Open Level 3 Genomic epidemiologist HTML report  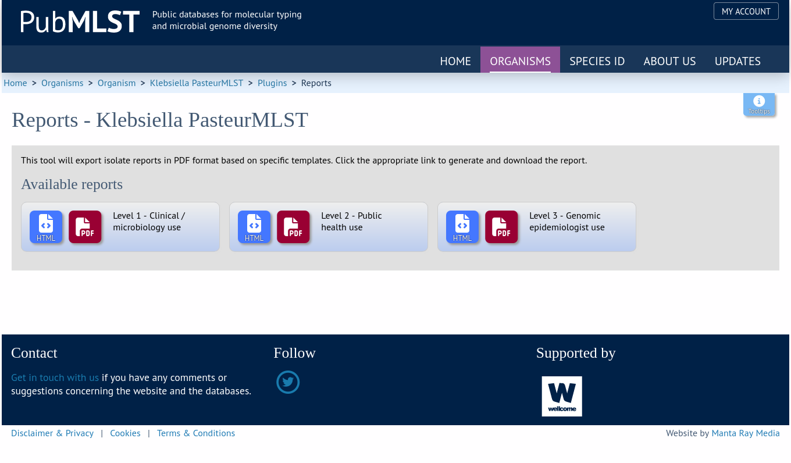(462, 227)
